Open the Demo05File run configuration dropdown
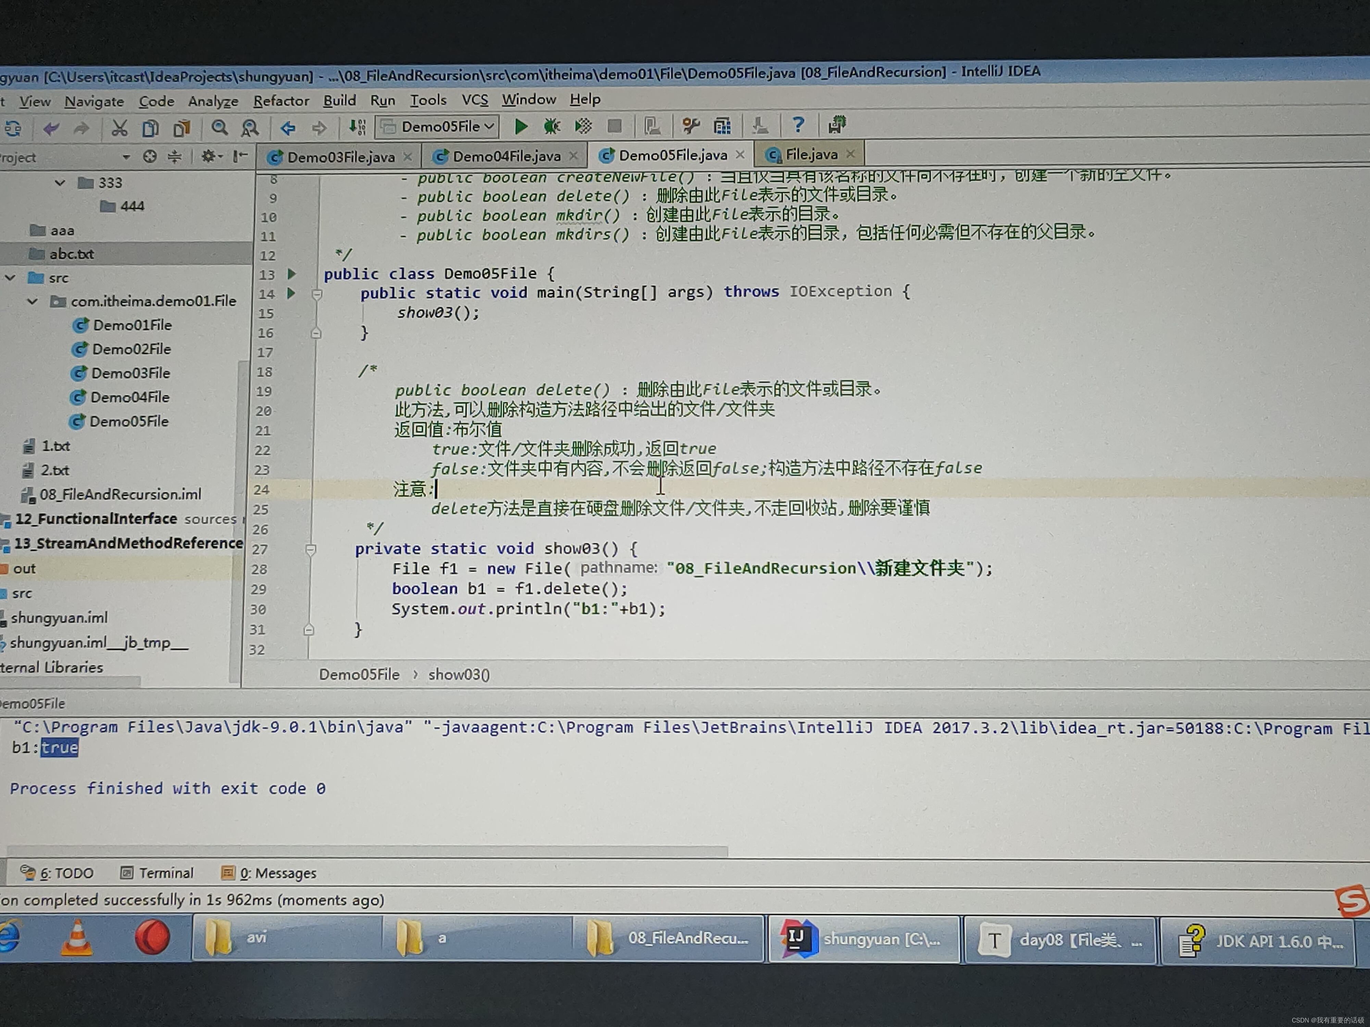The height and width of the screenshot is (1027, 1370). 437,126
